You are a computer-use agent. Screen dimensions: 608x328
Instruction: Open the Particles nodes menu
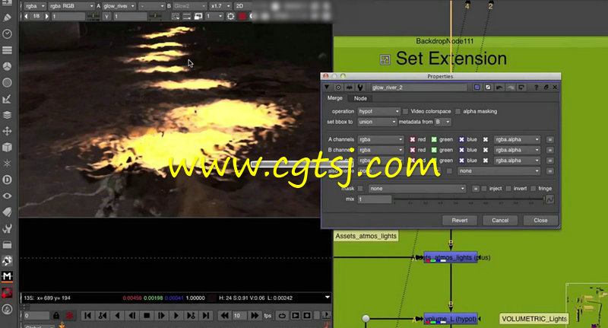click(x=7, y=164)
